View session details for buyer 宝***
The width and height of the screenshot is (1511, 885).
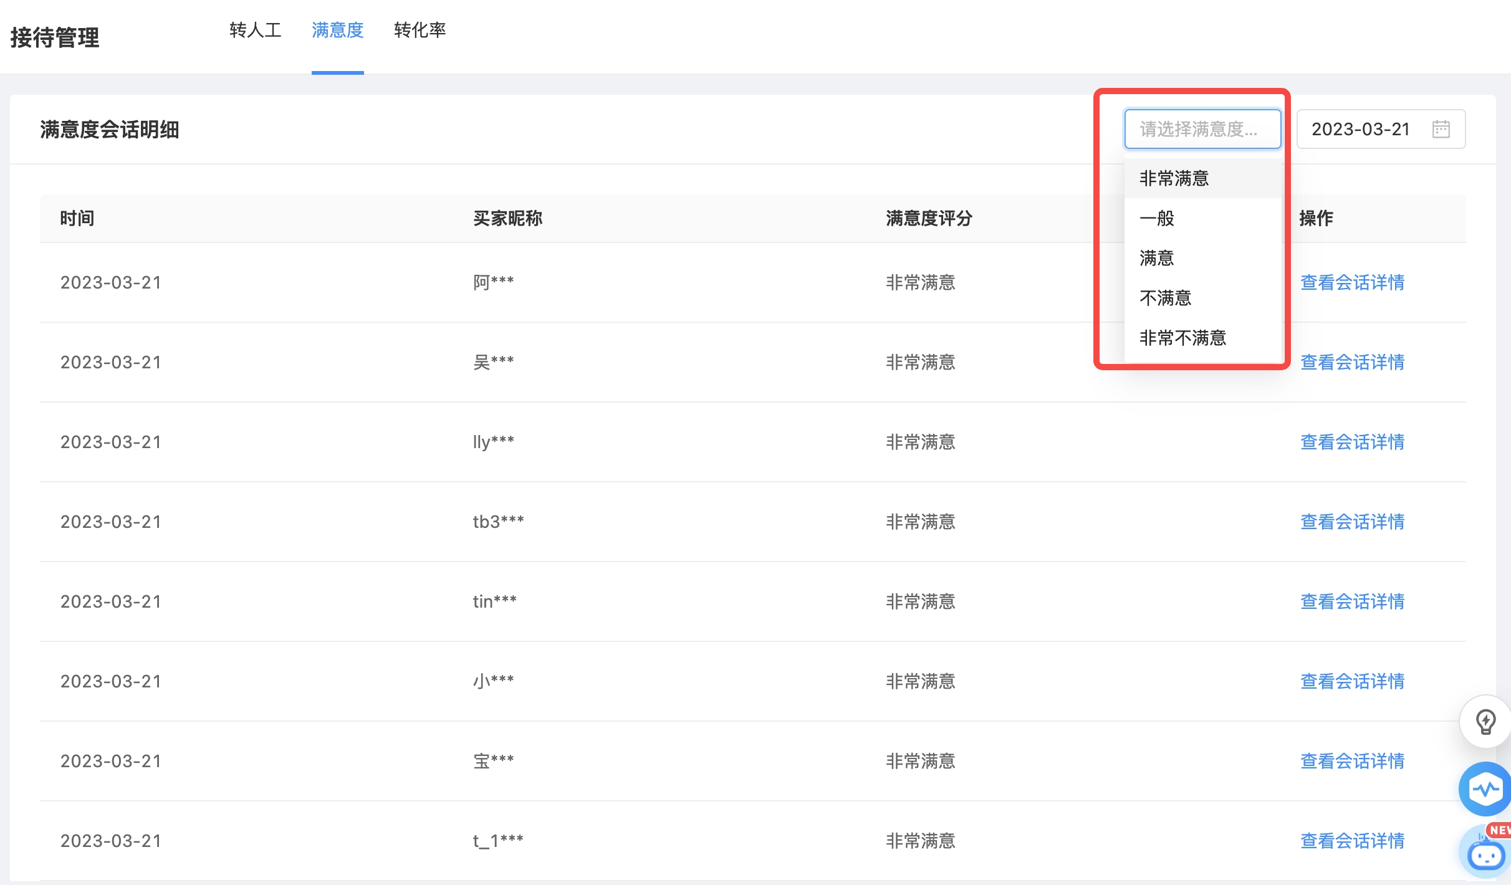point(1352,761)
